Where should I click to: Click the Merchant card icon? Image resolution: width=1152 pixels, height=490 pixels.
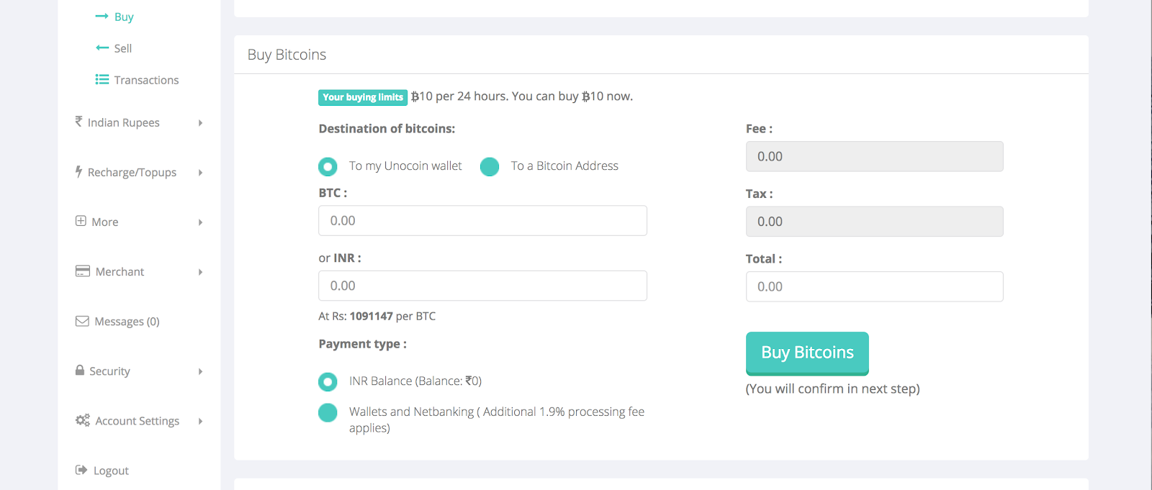[83, 271]
